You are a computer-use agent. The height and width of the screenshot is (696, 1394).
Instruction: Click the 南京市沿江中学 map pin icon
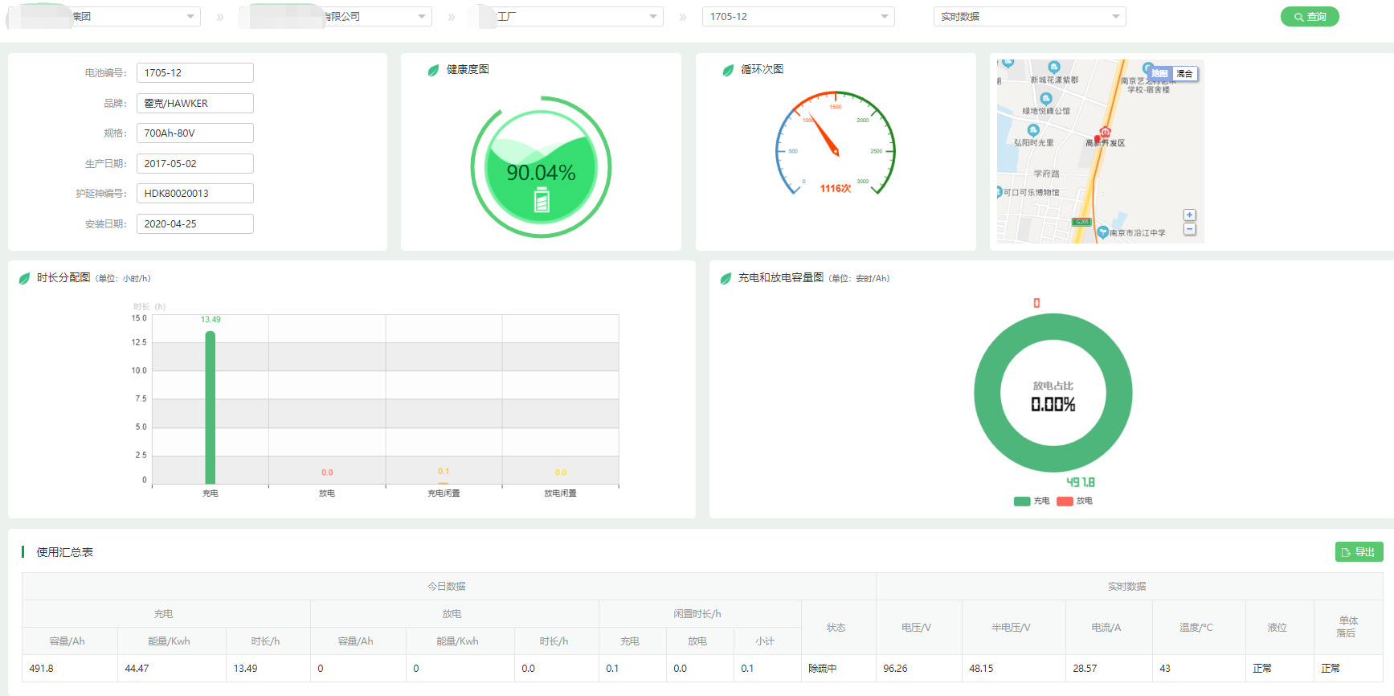pyautogui.click(x=1103, y=232)
